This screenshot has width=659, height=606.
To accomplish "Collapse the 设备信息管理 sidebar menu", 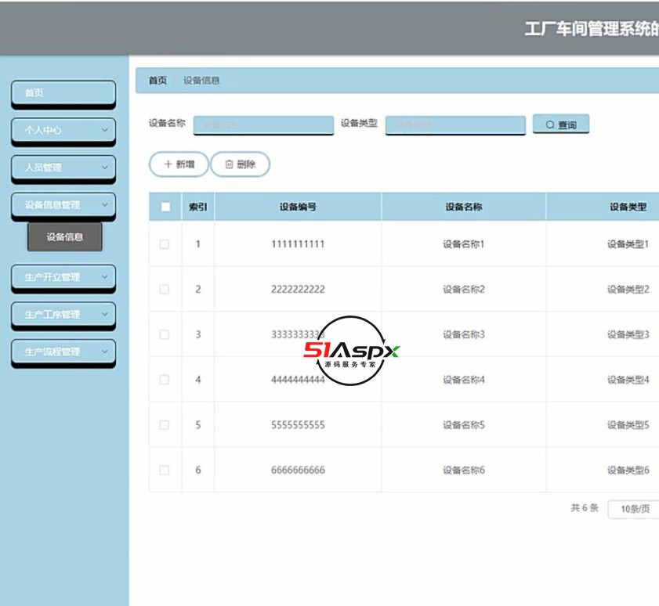I will tap(63, 204).
